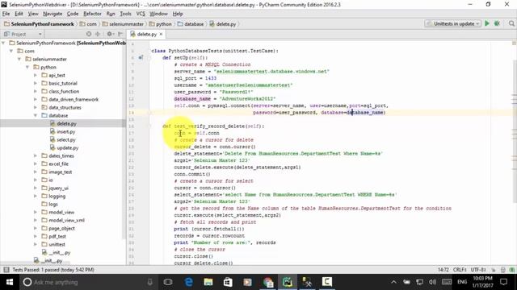
Task: Click the Debug bug icon
Action: point(497,23)
